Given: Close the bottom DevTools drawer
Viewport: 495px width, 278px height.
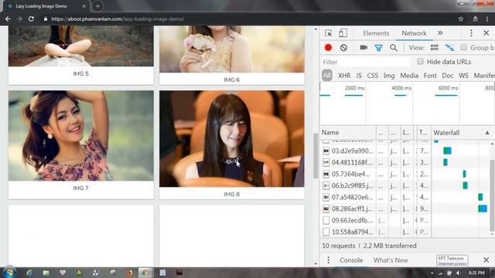Looking at the screenshot, I should [486, 260].
